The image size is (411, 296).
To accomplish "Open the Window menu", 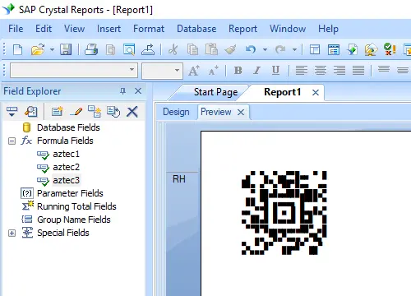I will [288, 29].
